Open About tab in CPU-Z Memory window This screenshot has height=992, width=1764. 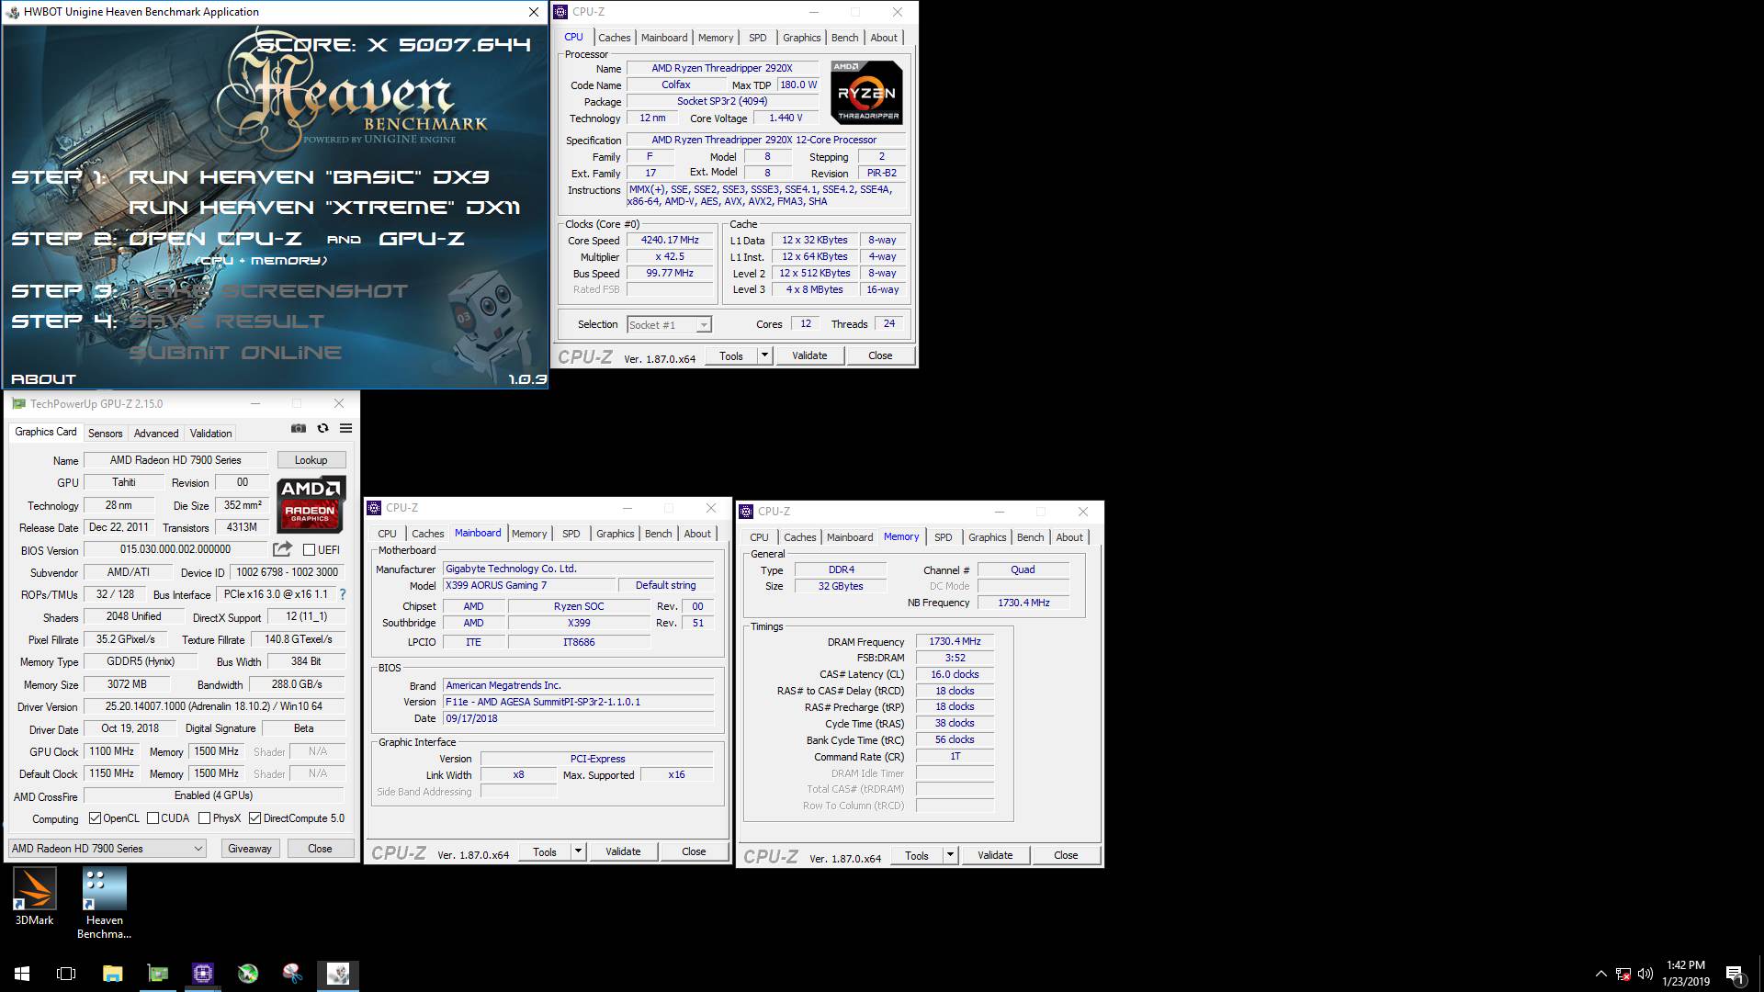1069,537
